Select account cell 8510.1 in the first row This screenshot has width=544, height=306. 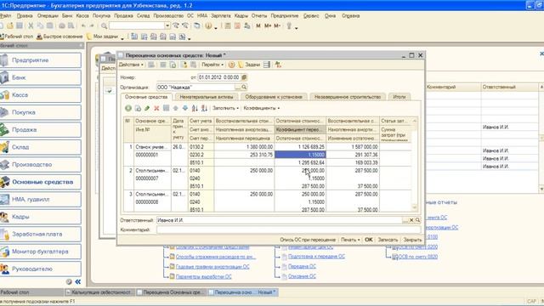(201, 162)
